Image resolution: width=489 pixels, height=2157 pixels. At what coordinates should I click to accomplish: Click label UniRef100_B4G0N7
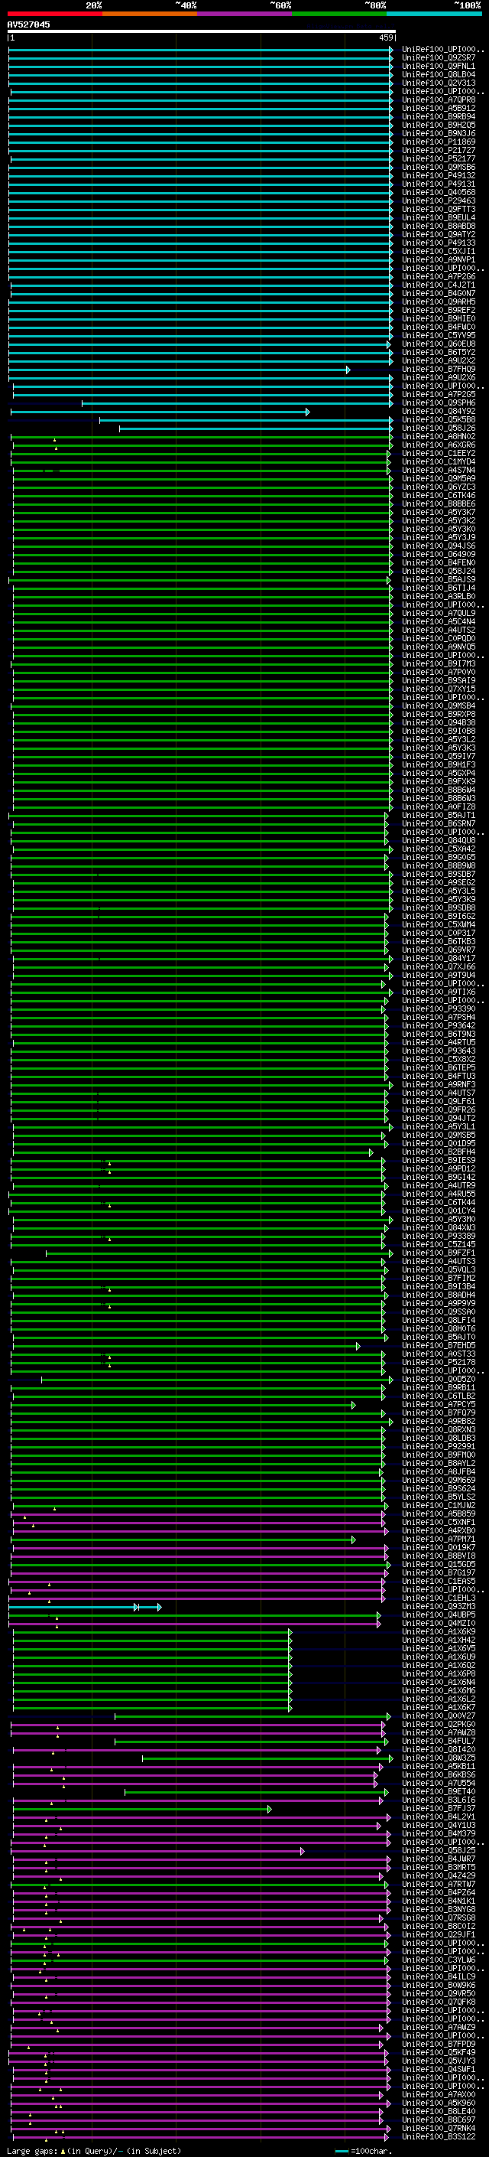click(439, 294)
